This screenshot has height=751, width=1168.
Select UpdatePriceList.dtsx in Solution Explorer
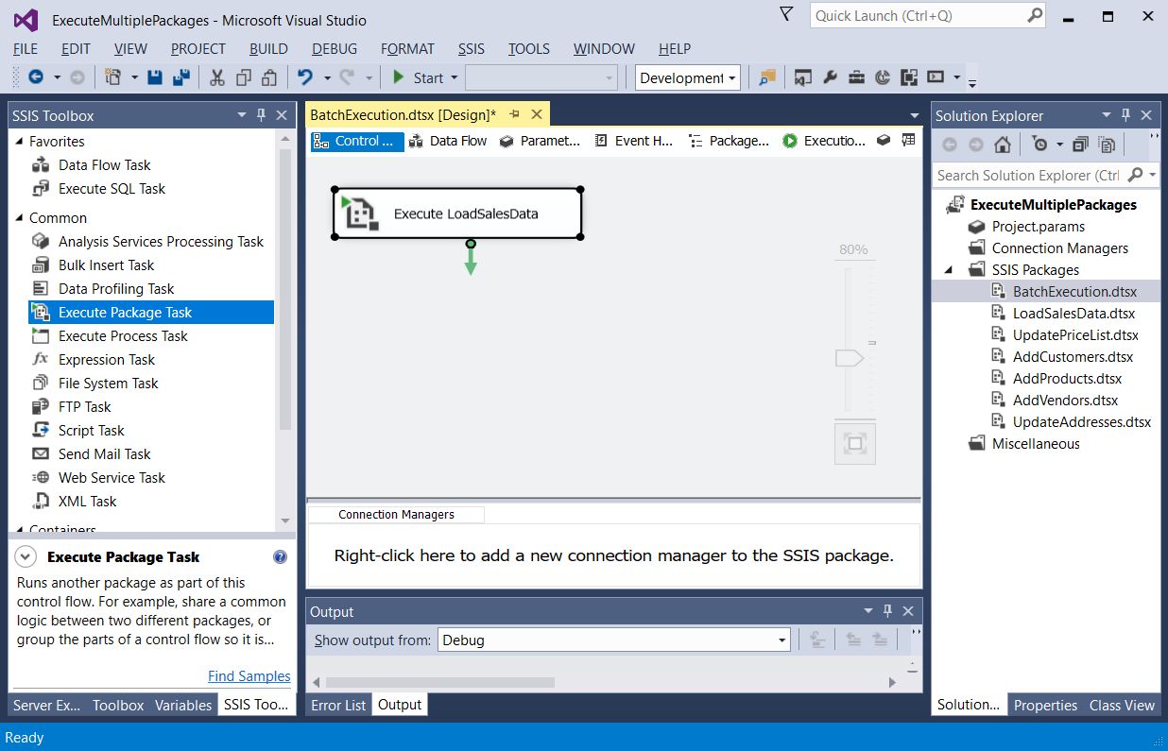(1075, 334)
